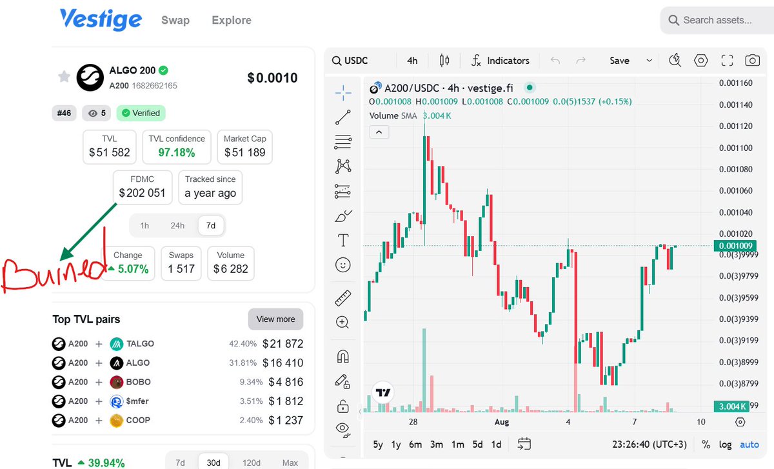Image resolution: width=774 pixels, height=469 pixels.
Task: Open the A200 + COOP pair row
Action: click(177, 420)
